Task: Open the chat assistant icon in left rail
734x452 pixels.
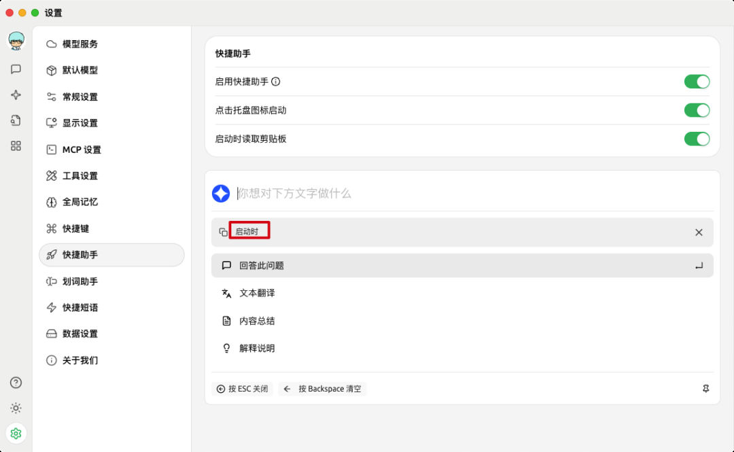Action: (x=16, y=69)
